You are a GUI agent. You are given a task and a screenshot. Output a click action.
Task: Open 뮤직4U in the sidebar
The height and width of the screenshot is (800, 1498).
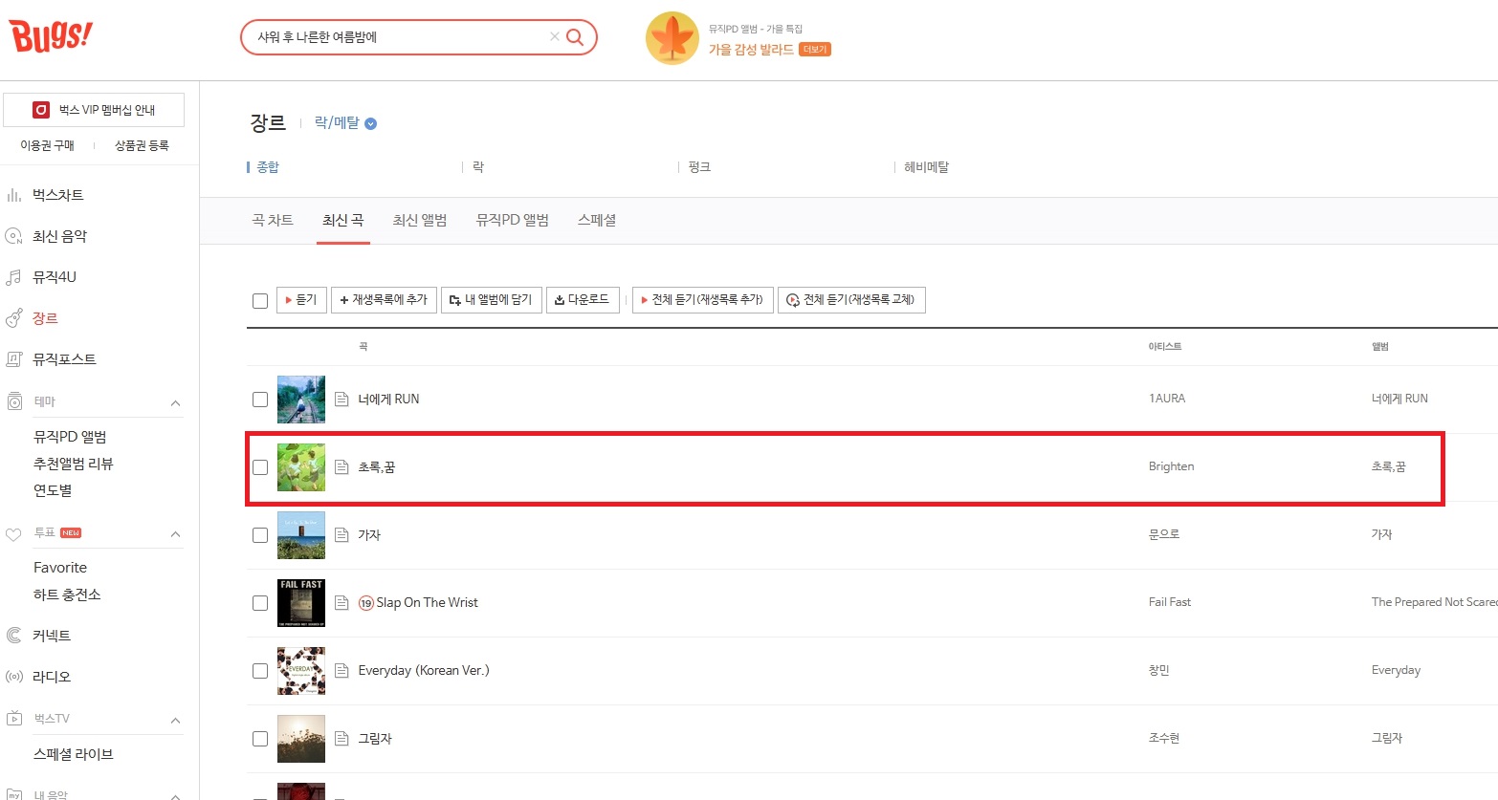point(54,277)
